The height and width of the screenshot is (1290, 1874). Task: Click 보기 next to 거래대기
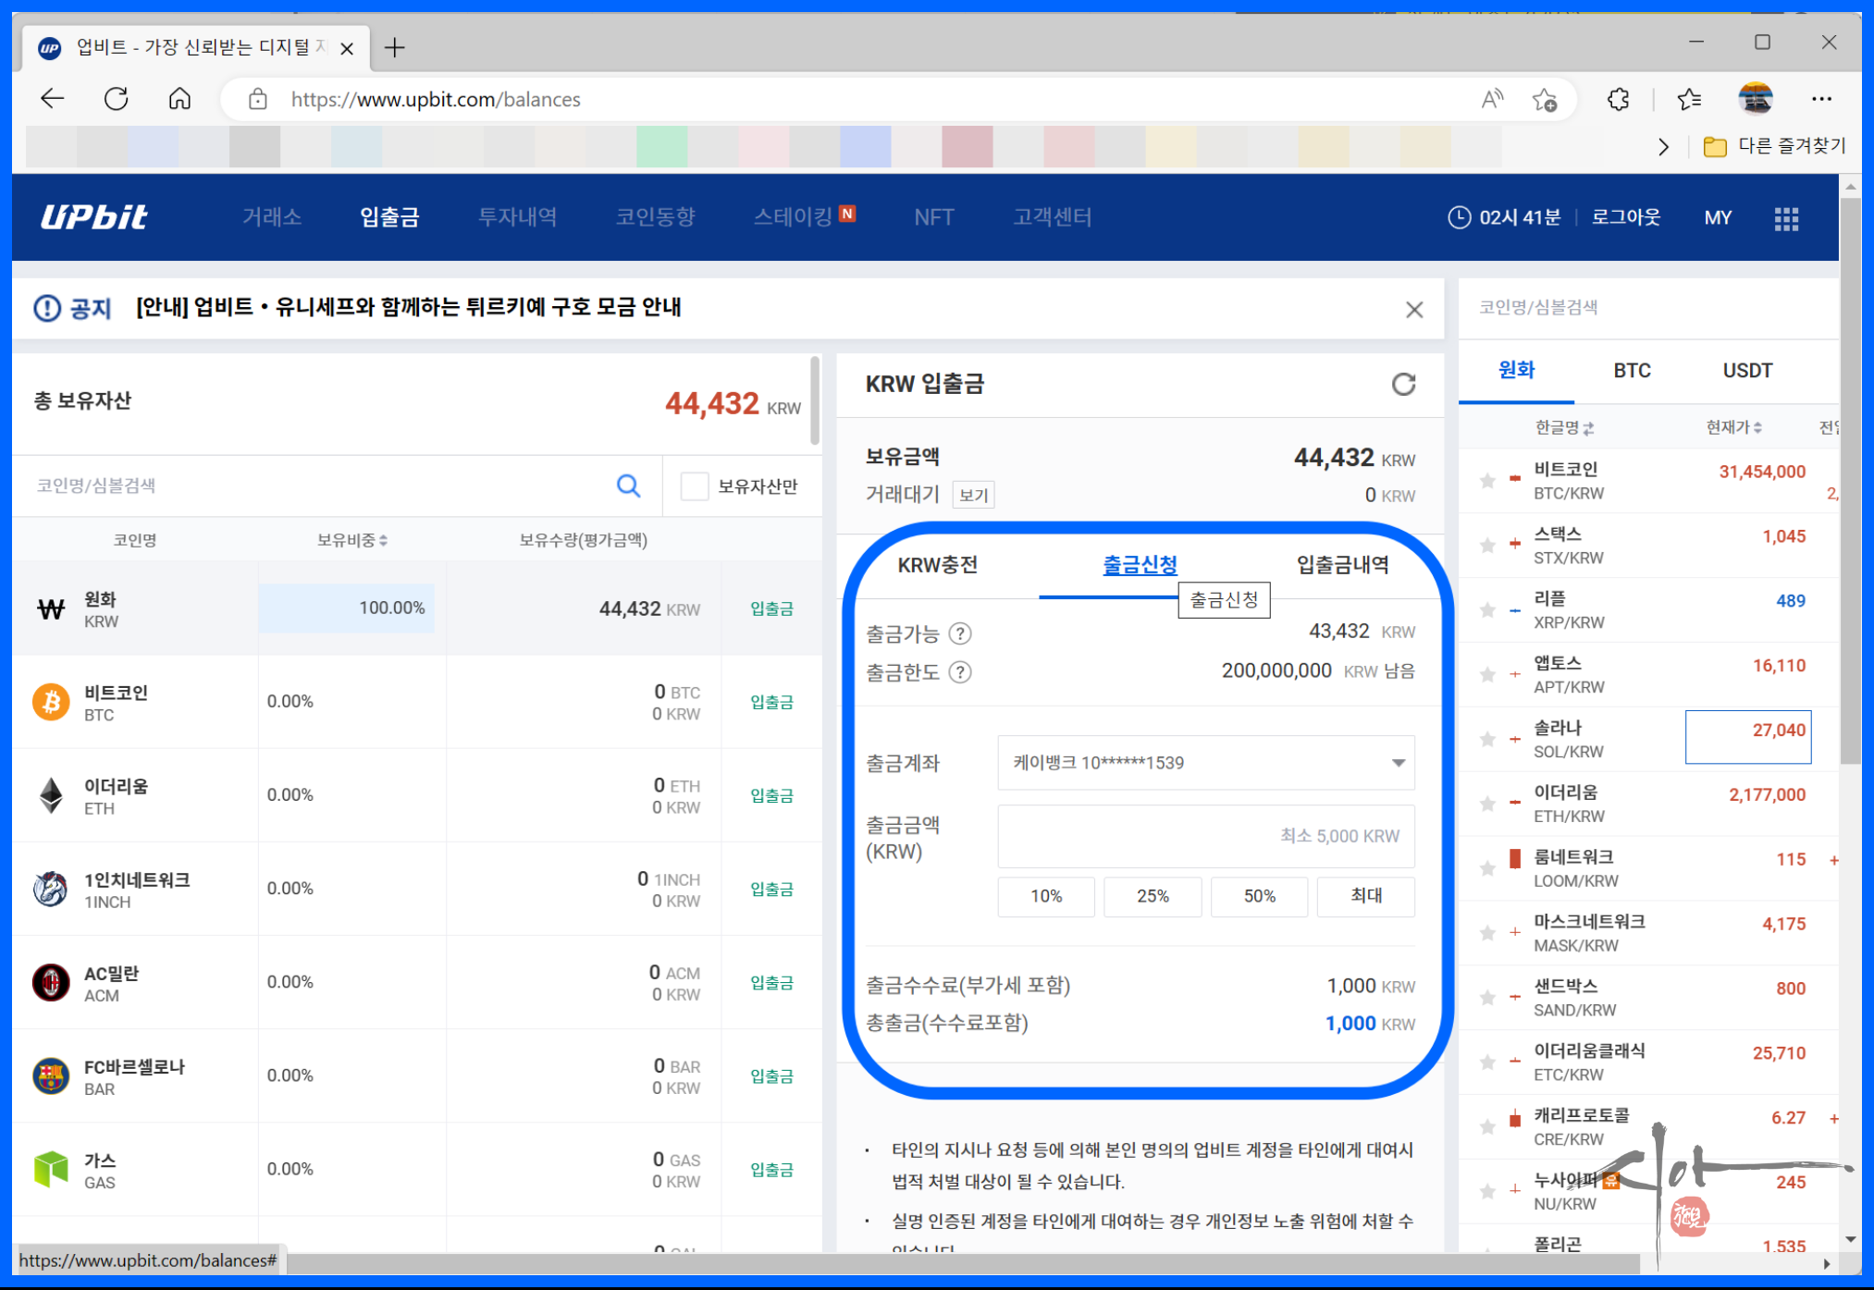pos(973,496)
